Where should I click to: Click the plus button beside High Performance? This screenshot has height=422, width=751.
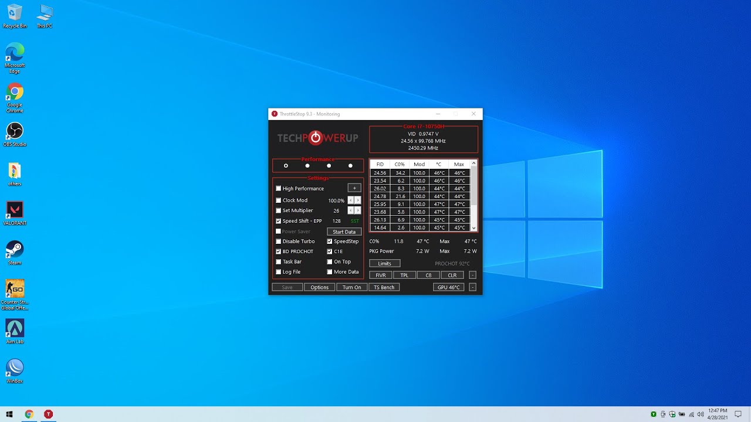point(354,188)
